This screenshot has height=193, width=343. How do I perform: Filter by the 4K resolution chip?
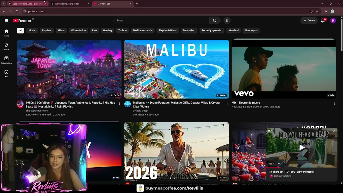point(78,30)
